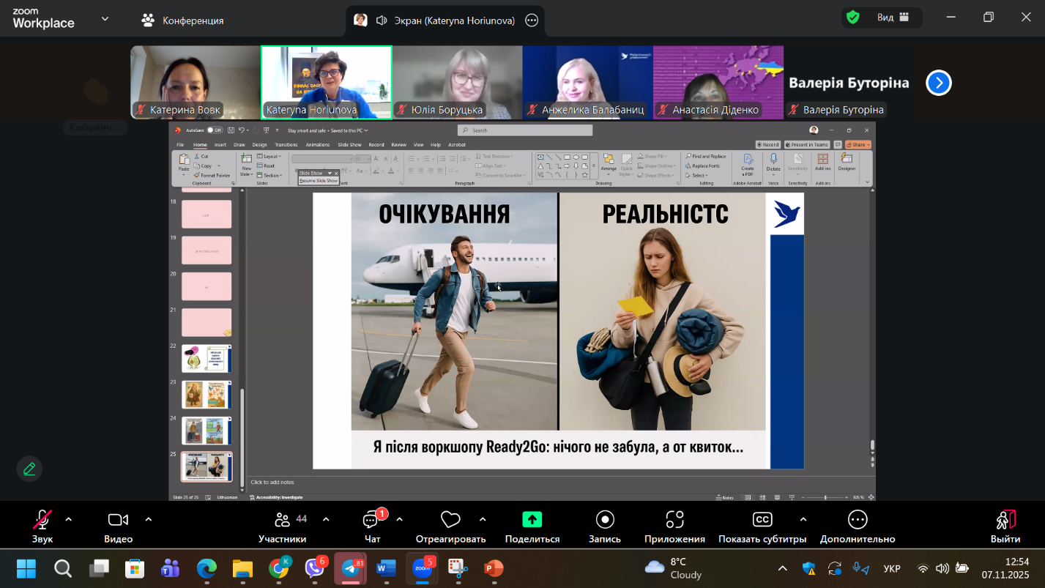The image size is (1045, 588).
Task: Unmute the microphone with the Звук button
Action: click(42, 521)
